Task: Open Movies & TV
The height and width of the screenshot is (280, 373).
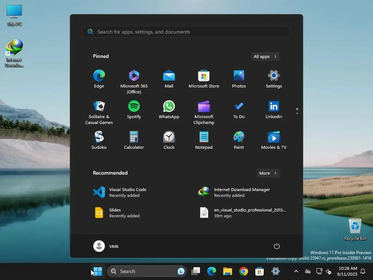Action: (x=274, y=140)
